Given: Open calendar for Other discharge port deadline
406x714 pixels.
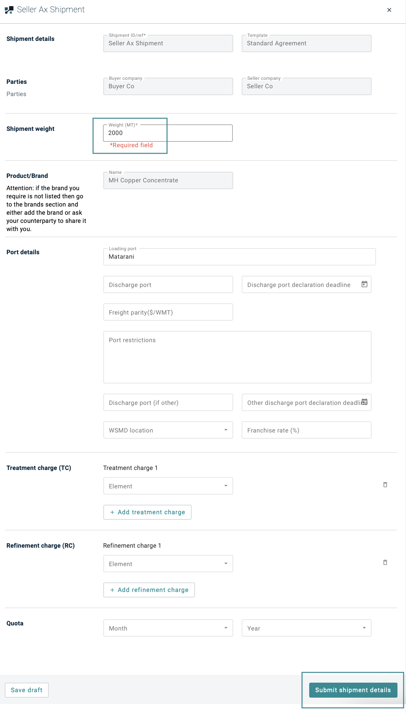Looking at the screenshot, I should coord(364,402).
